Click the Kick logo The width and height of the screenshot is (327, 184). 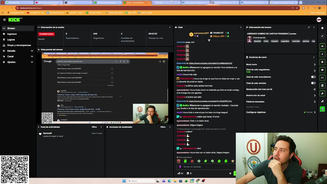[x=15, y=20]
